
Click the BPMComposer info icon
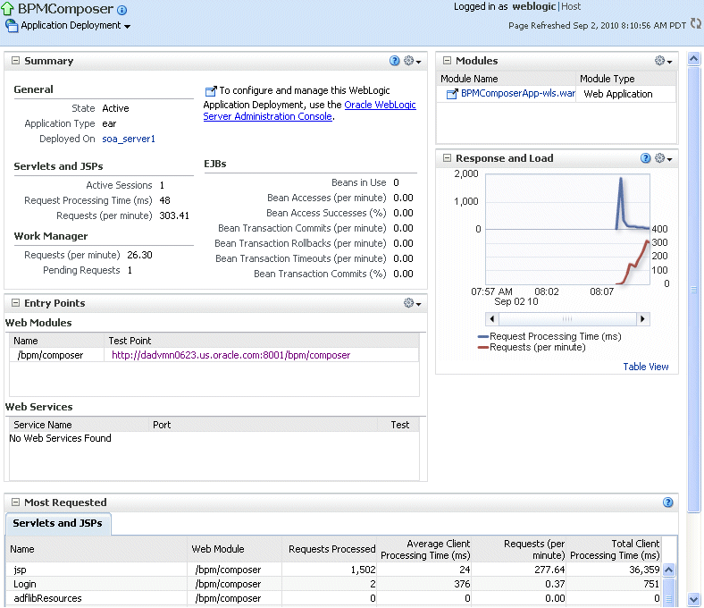(122, 10)
